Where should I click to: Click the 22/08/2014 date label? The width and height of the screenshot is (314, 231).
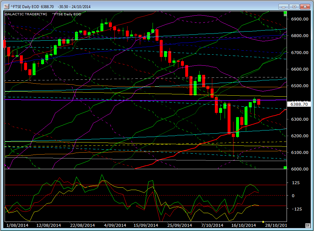click(x=82, y=225)
